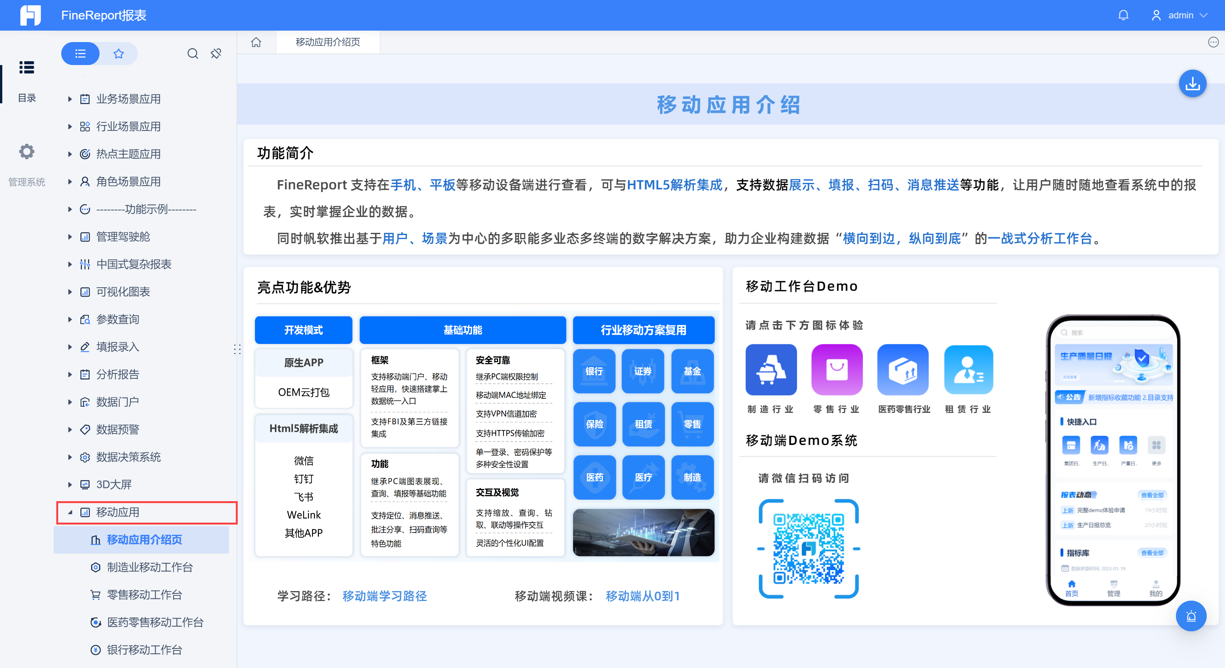
Task: Click the pin sidebar icon
Action: click(x=216, y=54)
